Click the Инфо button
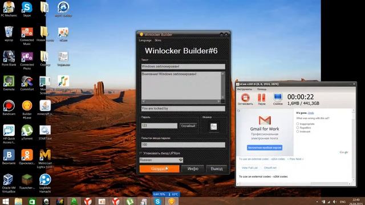The height and width of the screenshot is (205, 365). click(x=193, y=169)
